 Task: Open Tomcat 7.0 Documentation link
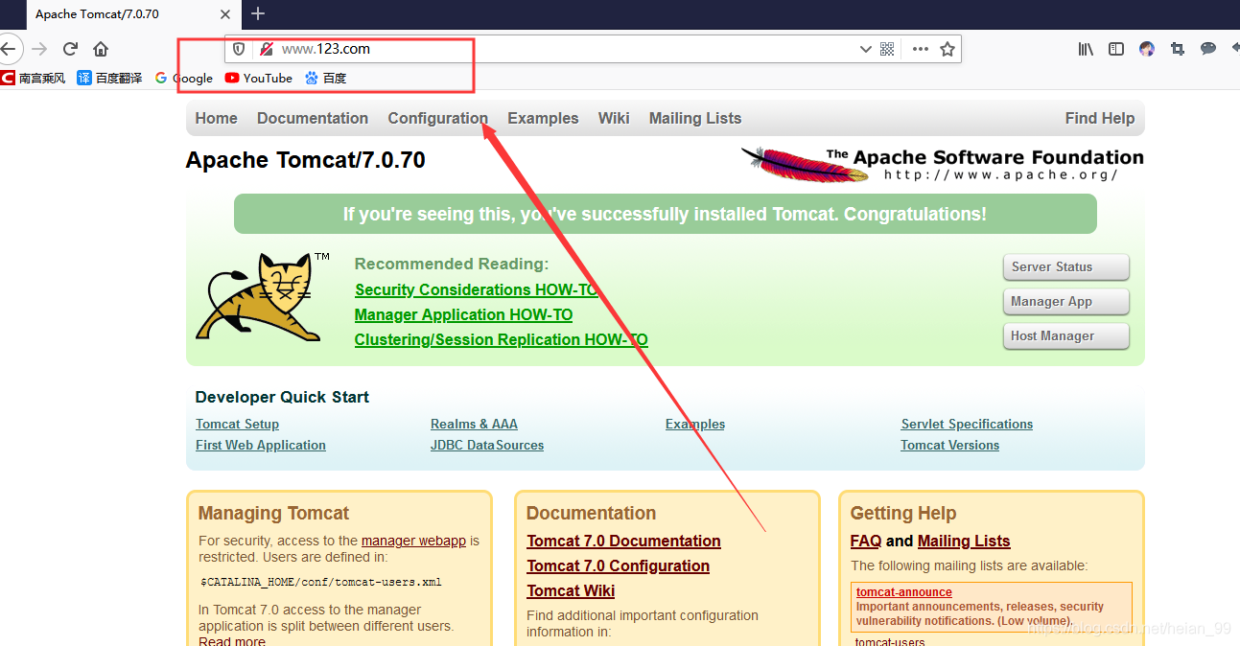[x=623, y=542]
